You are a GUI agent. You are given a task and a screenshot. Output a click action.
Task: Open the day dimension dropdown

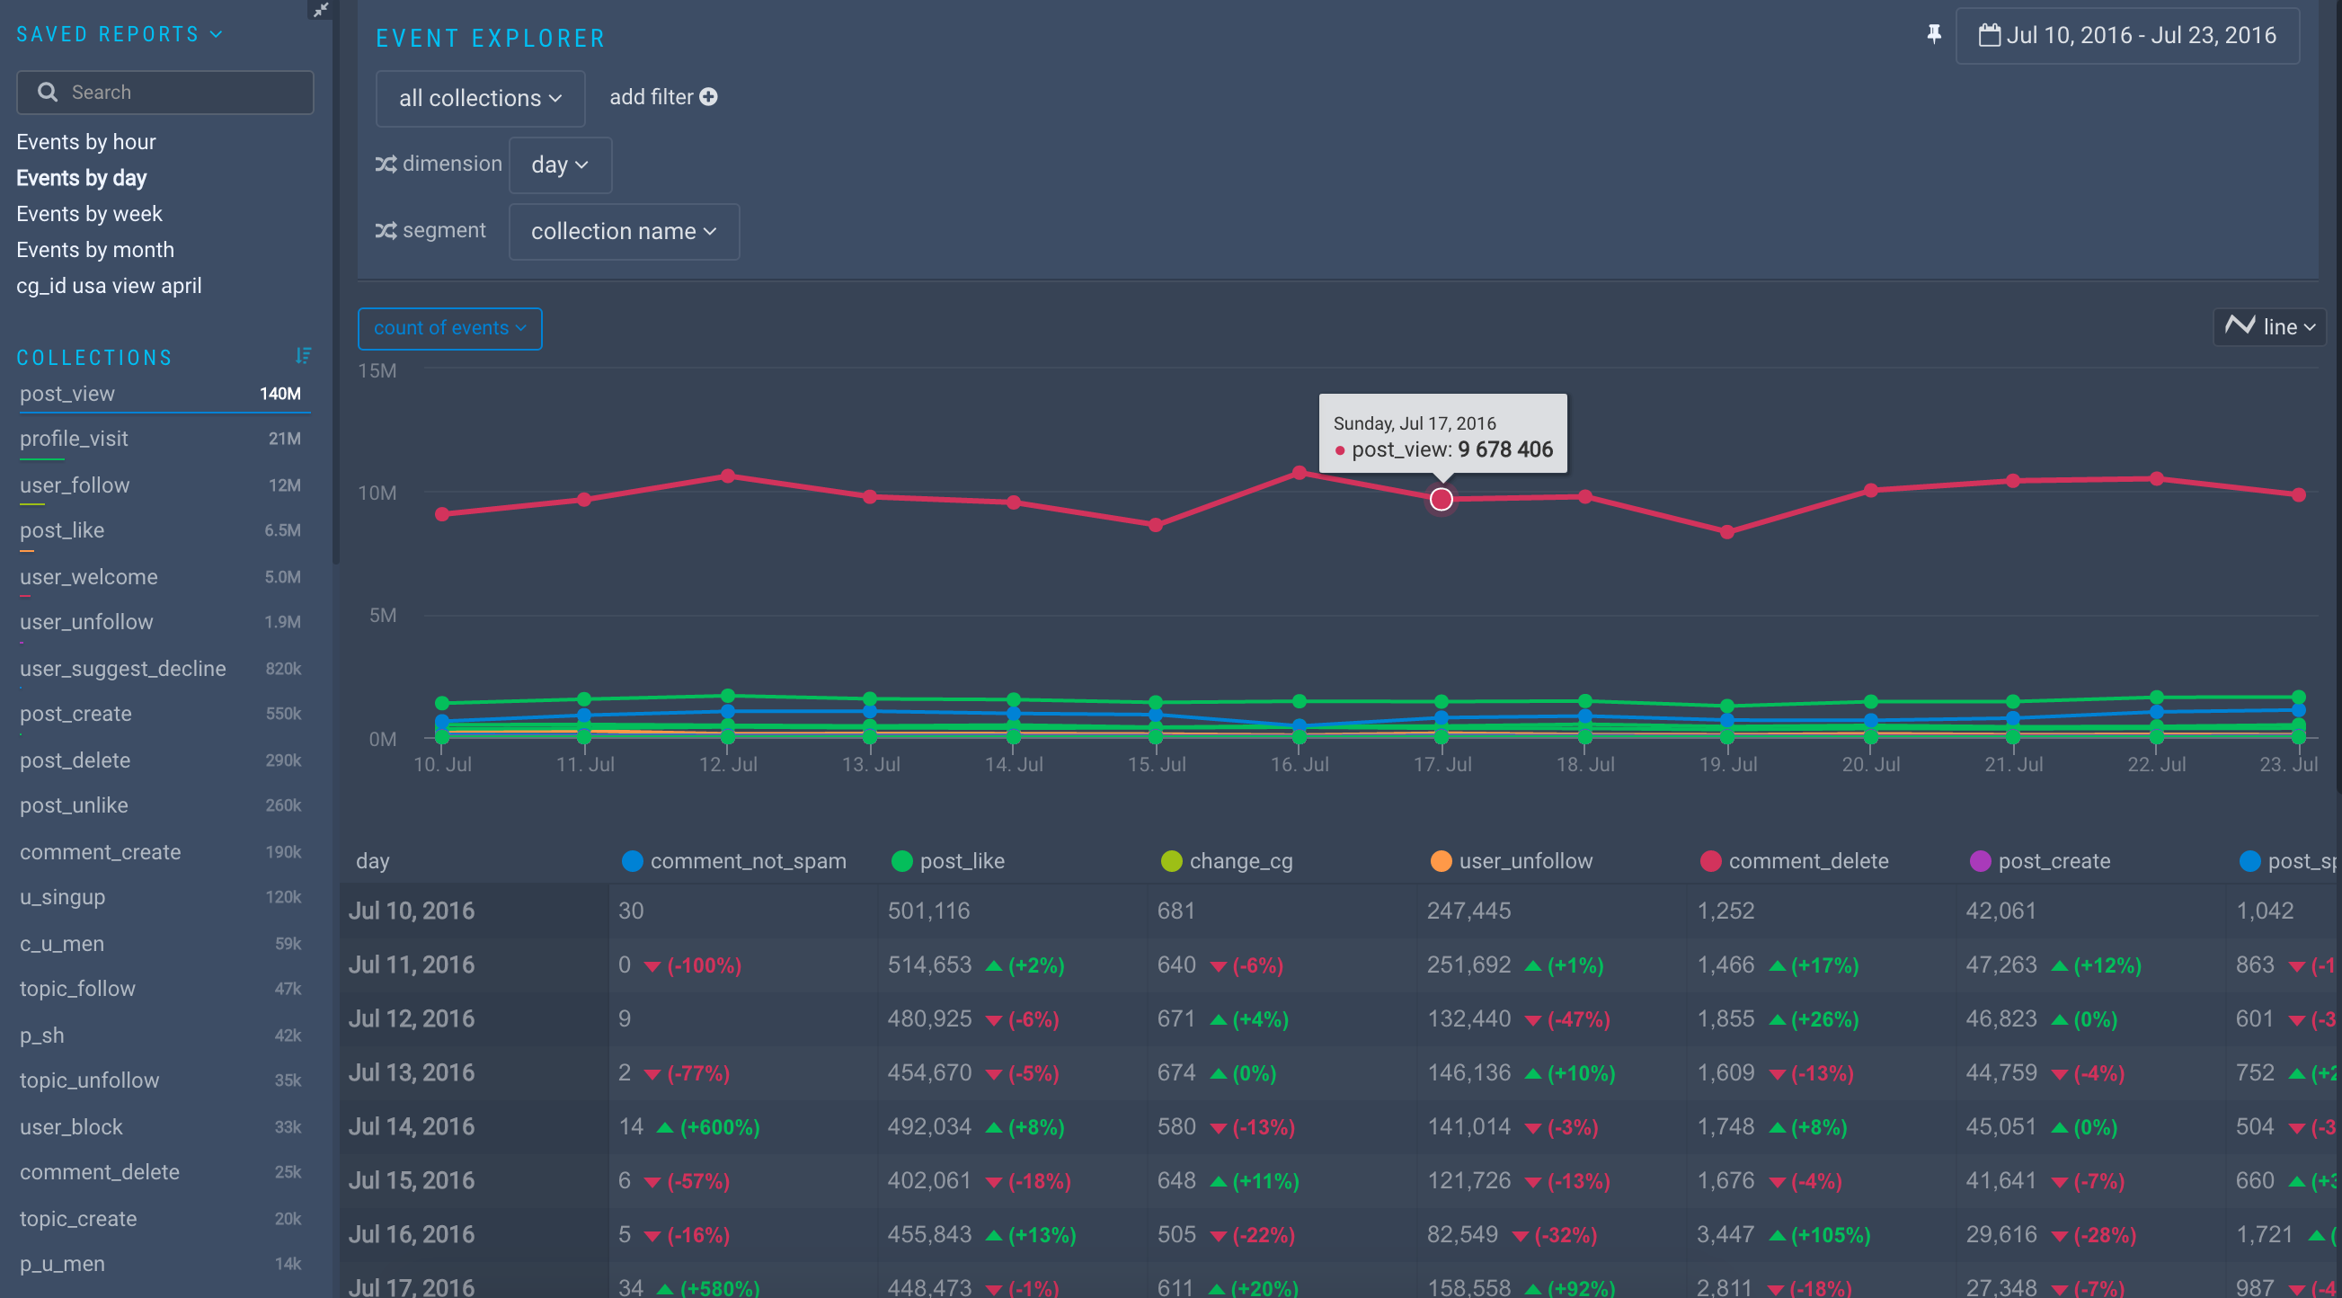coord(559,164)
